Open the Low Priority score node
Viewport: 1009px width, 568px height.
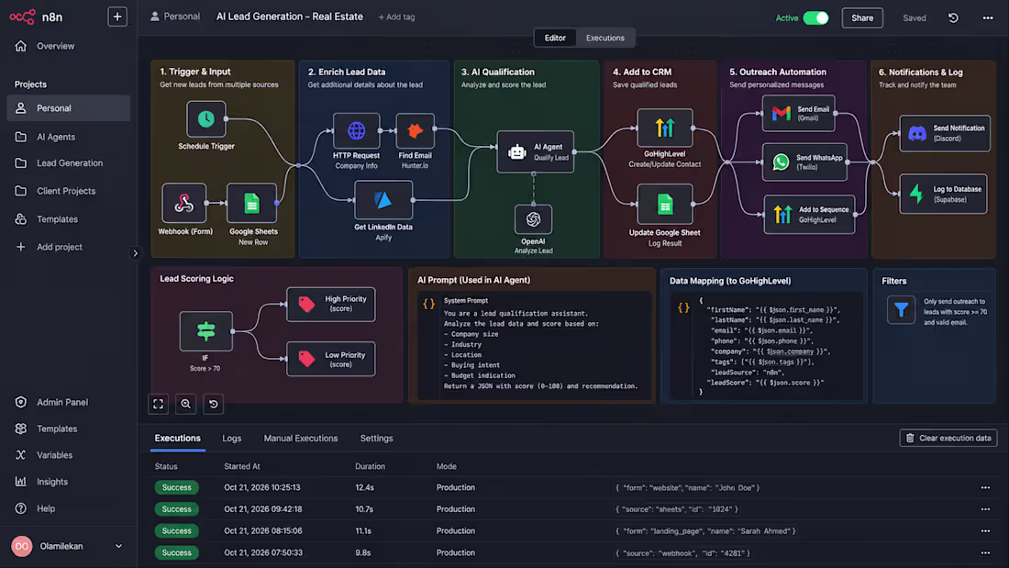(331, 360)
